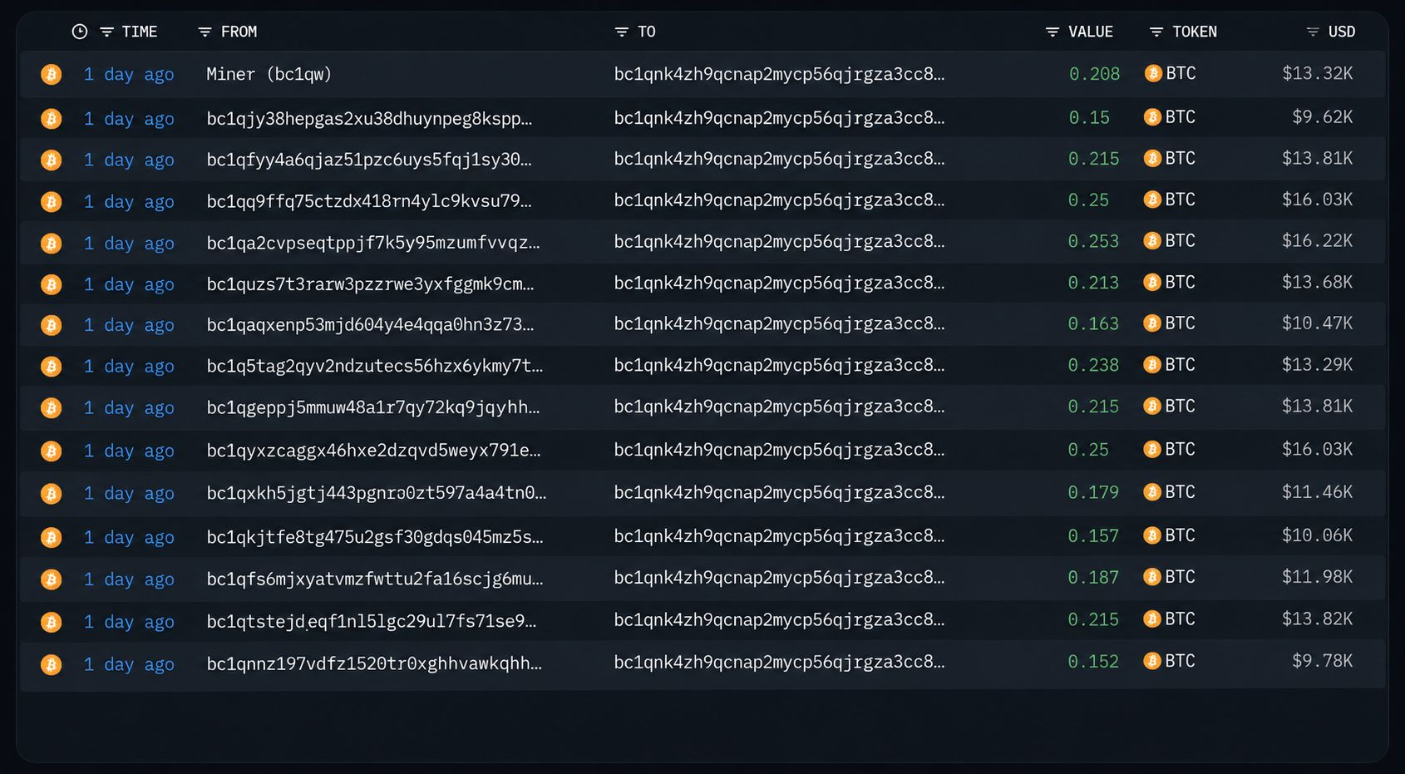
Task: Click the Bitcoin chain icon in the bc1qkjtfe8tg row
Action: click(x=52, y=537)
